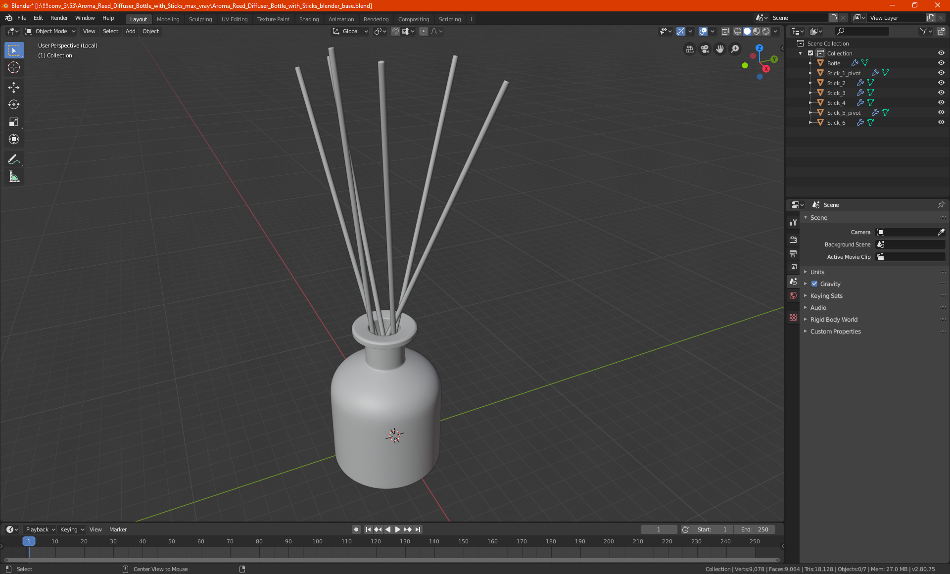Jump to the timeline end frame

pyautogui.click(x=418, y=529)
